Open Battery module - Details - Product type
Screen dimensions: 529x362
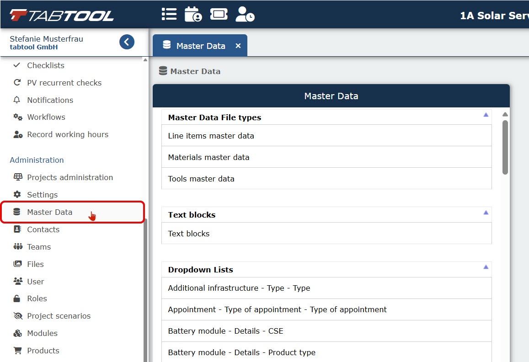326,352
